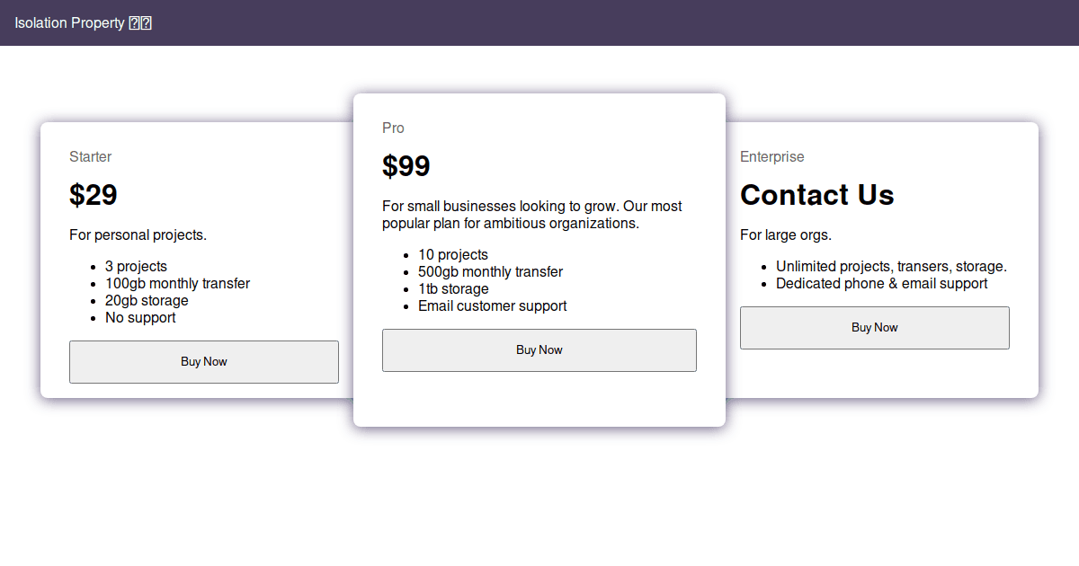Viewport: 1079px width, 566px height.
Task: Click the Pro plan label
Action: [393, 128]
